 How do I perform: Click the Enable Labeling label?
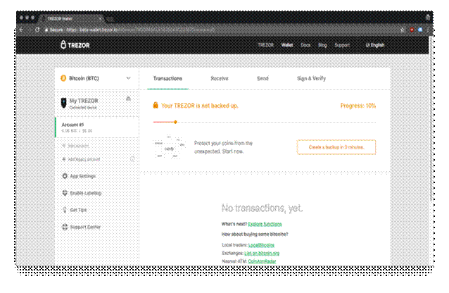click(x=86, y=193)
